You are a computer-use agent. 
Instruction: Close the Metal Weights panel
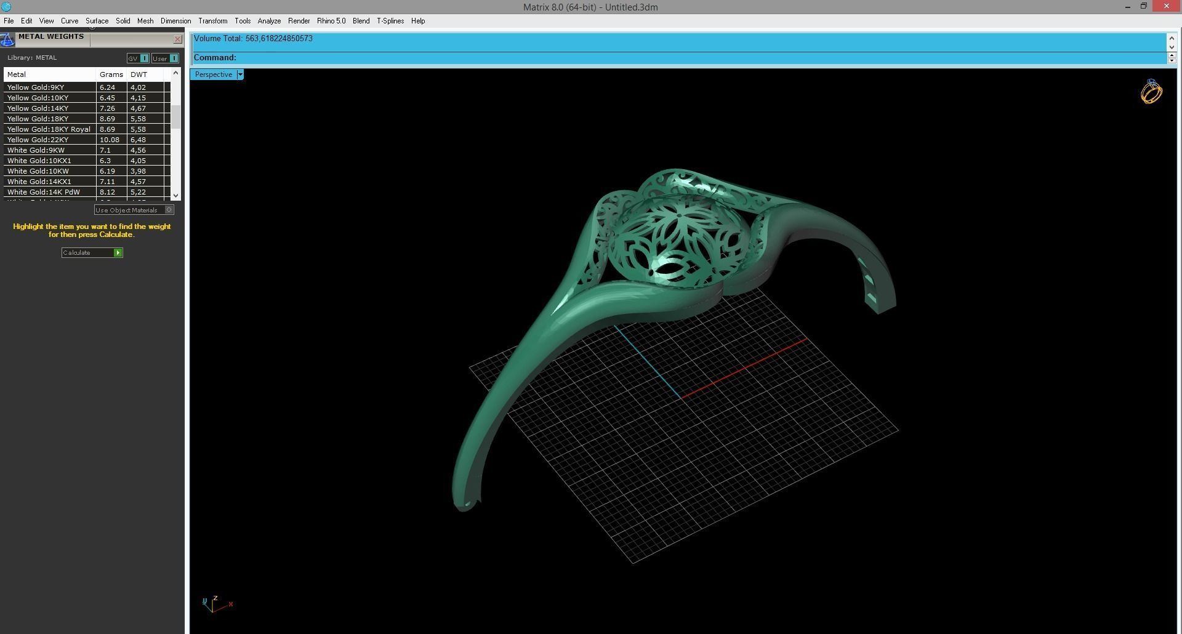(178, 39)
